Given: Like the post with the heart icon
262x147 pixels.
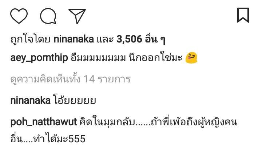Looking at the screenshot, I should [19, 16].
